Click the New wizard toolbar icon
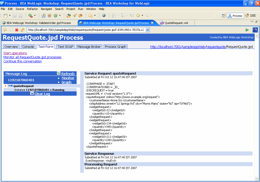 point(6,16)
